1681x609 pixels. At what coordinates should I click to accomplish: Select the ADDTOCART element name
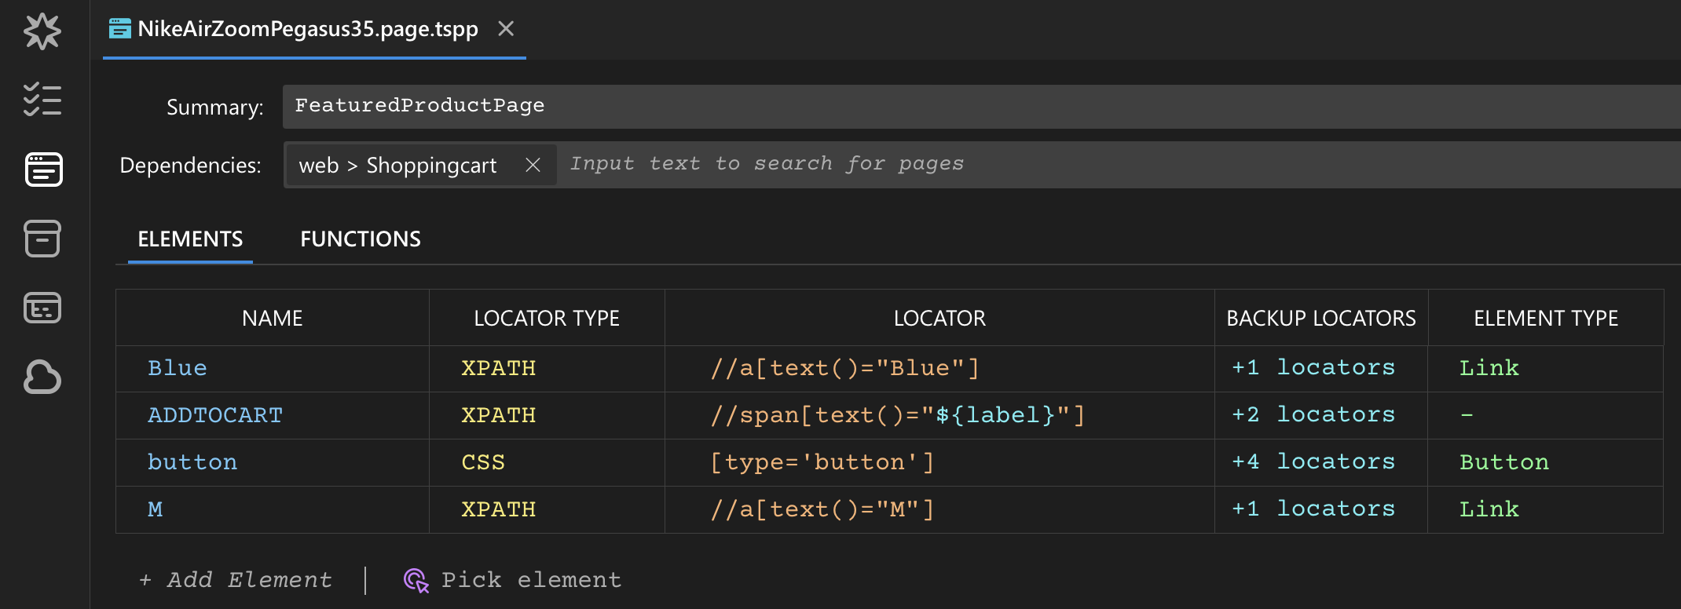coord(215,415)
